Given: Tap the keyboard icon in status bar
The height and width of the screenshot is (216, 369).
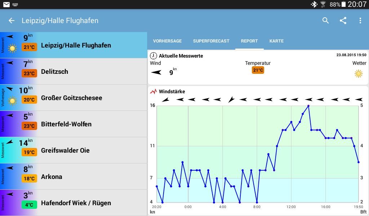Looking at the screenshot, I should [x=15, y=4].
